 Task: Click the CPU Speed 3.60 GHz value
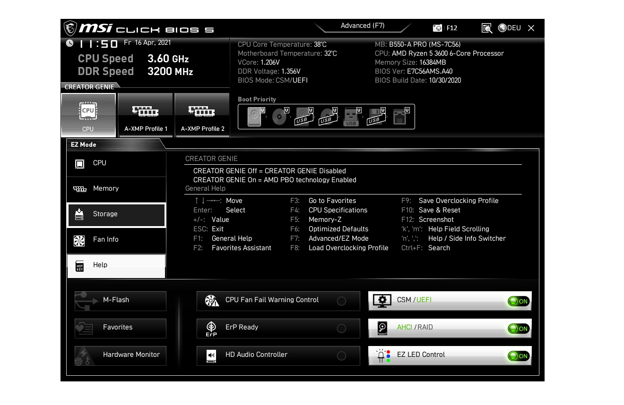(168, 59)
